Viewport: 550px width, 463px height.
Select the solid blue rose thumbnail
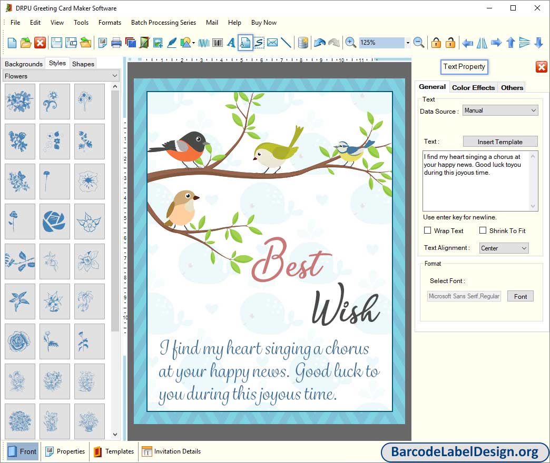[54, 222]
